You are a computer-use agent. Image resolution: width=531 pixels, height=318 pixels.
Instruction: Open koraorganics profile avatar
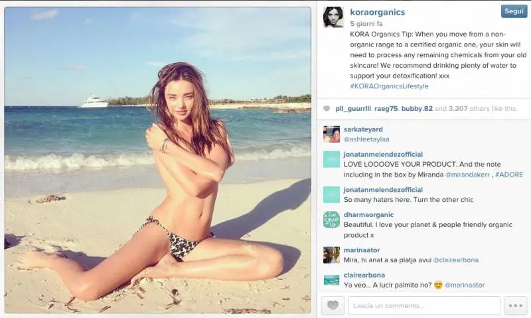333,17
